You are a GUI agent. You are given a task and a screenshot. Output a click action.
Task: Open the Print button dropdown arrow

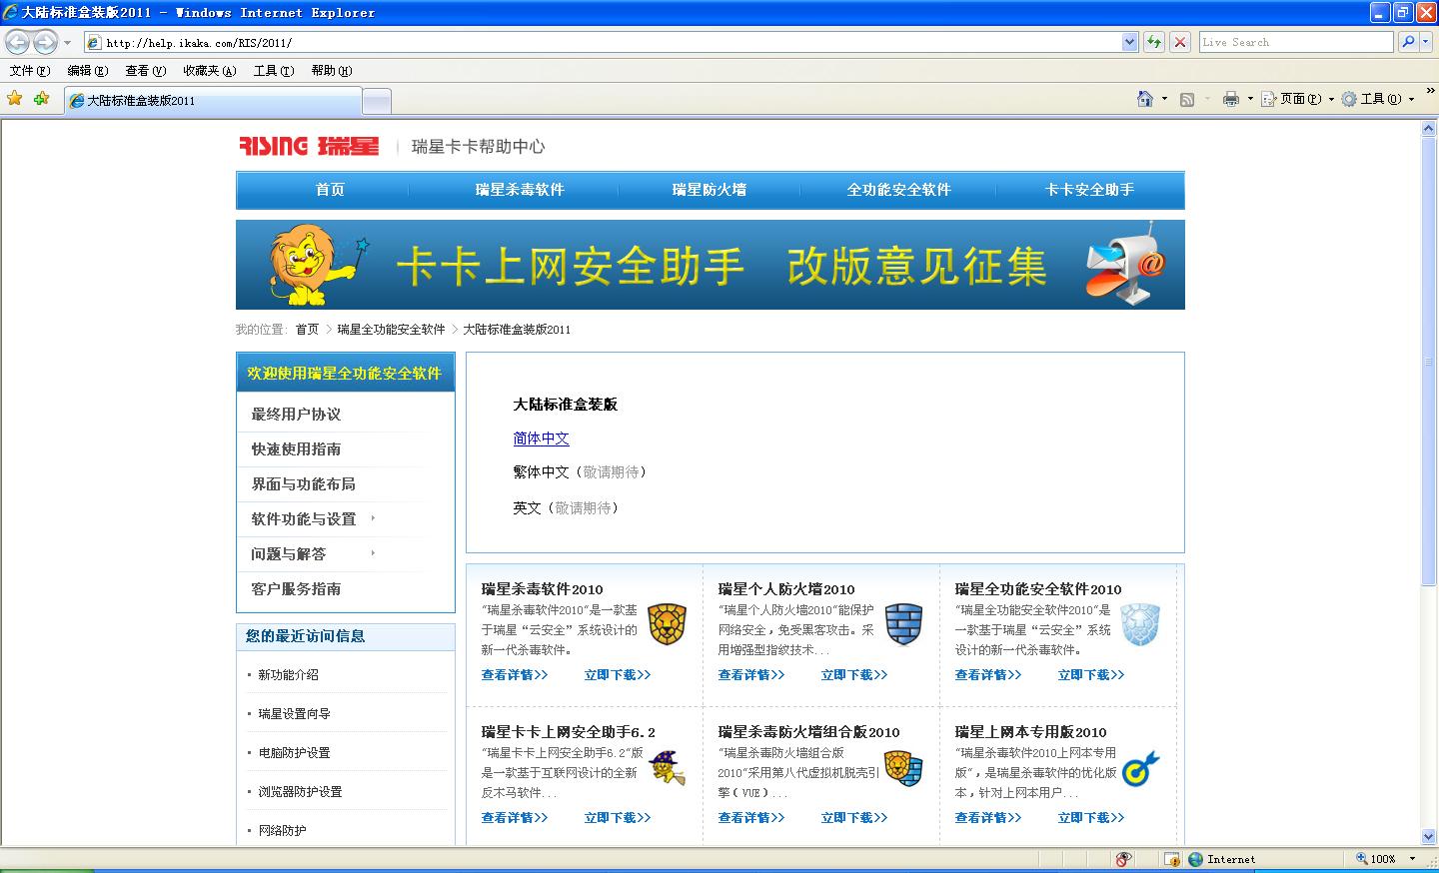point(1249,99)
